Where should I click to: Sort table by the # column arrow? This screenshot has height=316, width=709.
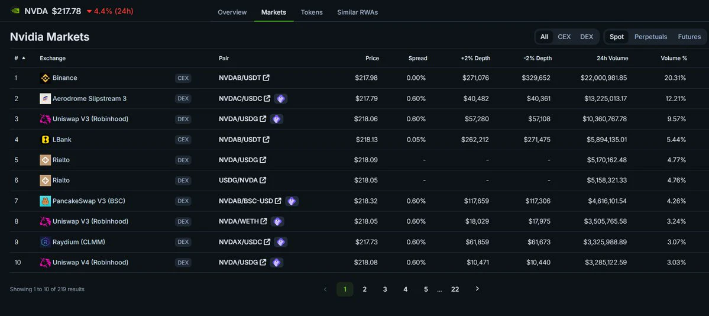[x=24, y=58]
